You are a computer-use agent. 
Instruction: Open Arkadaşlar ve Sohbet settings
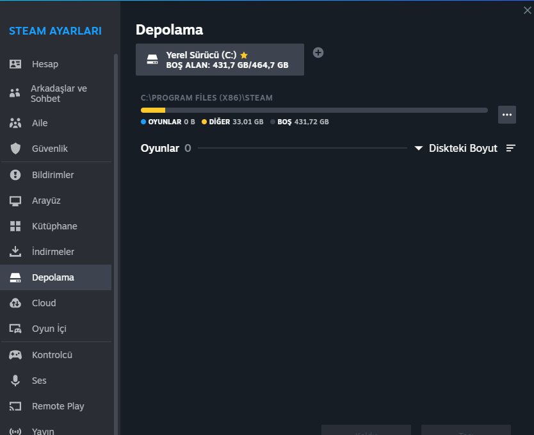coord(56,94)
